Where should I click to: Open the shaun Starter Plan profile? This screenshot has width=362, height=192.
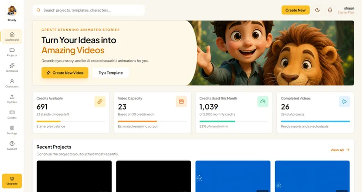346,10
